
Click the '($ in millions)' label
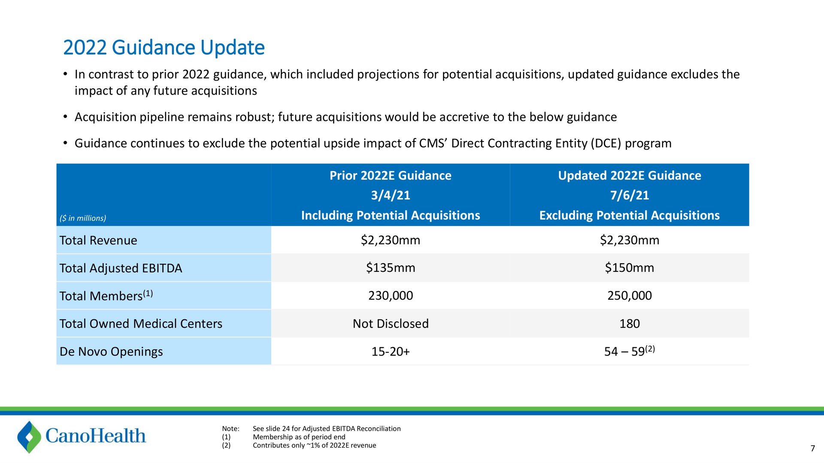[x=83, y=218]
